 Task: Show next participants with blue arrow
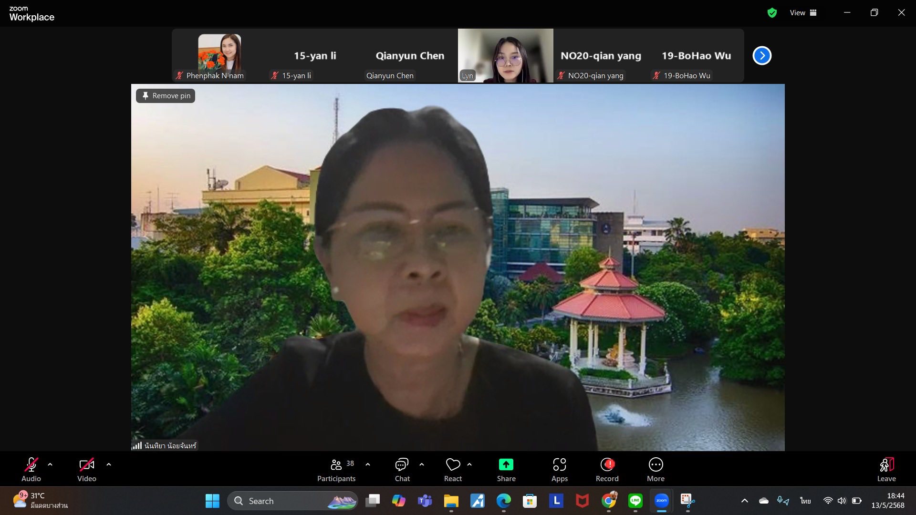click(762, 56)
